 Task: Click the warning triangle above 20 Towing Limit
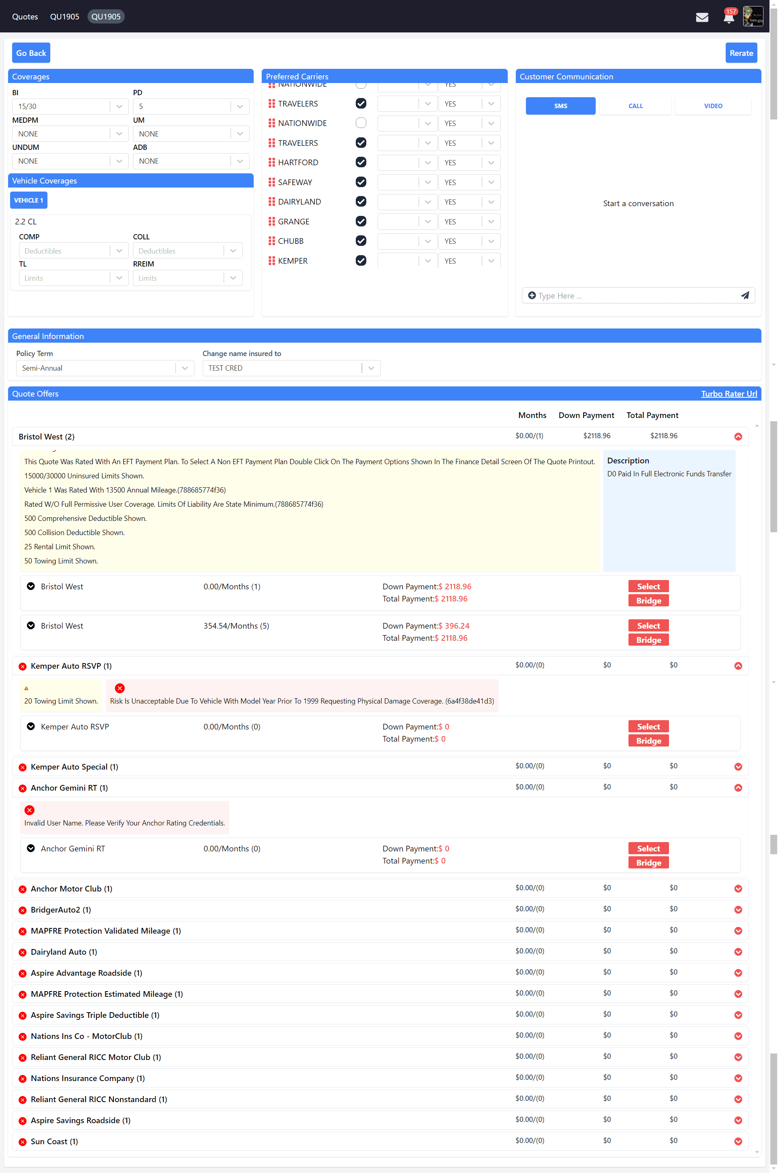pyautogui.click(x=26, y=689)
